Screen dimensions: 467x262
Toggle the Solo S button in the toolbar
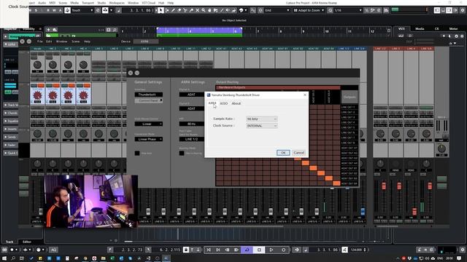coord(36,10)
